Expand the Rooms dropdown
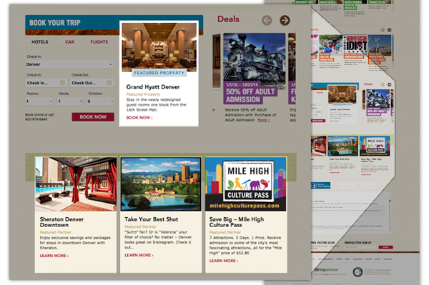Image resolution: width=429 pixels, height=285 pixels. (x=39, y=101)
